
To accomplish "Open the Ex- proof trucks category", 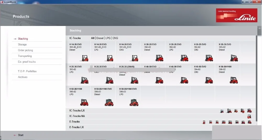I will point(27,62).
